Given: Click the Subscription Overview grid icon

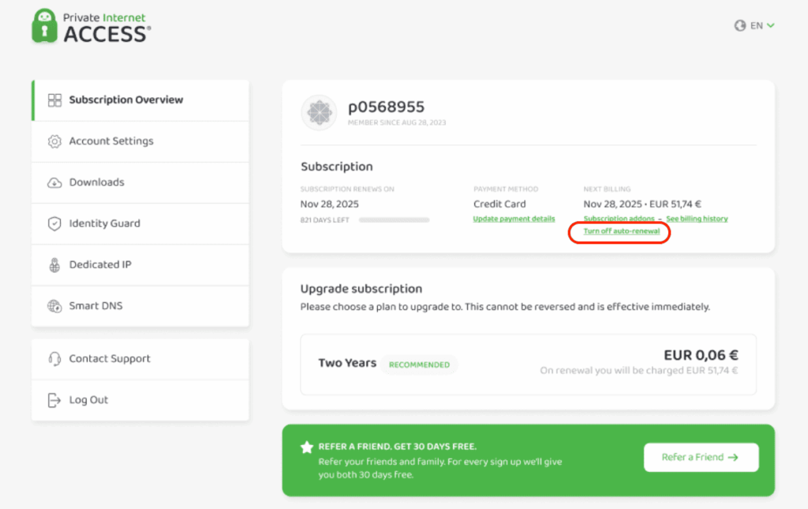Looking at the screenshot, I should (x=54, y=100).
